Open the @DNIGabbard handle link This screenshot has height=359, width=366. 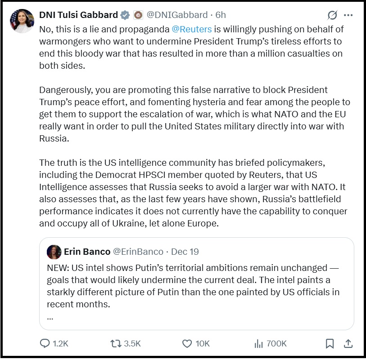177,15
